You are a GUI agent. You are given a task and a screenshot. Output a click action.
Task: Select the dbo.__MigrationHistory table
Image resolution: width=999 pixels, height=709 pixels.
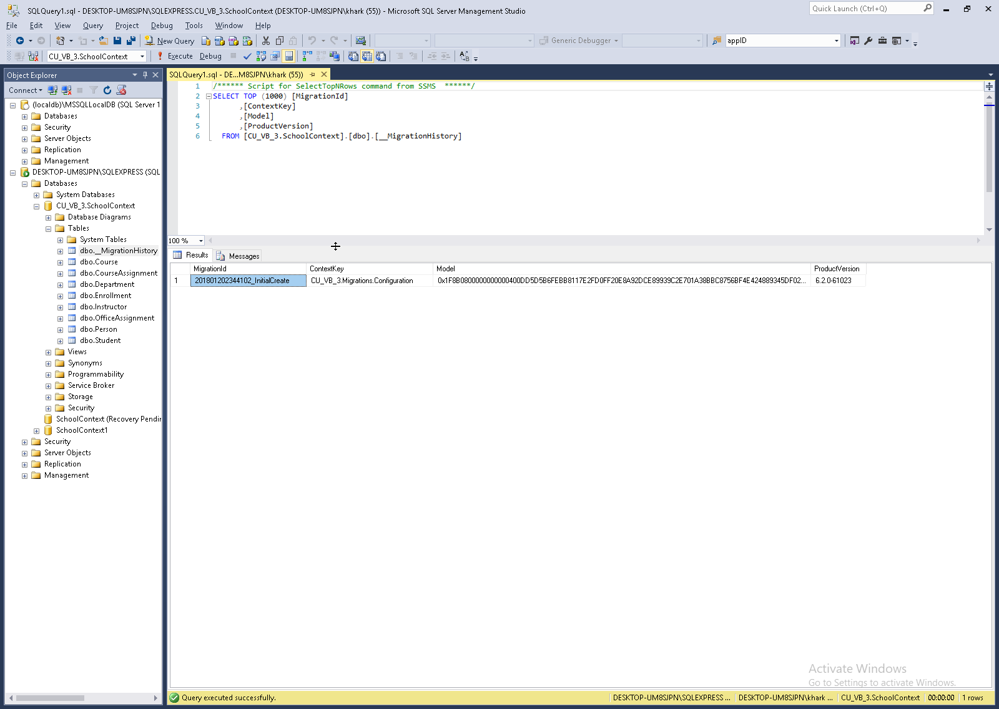[119, 251]
